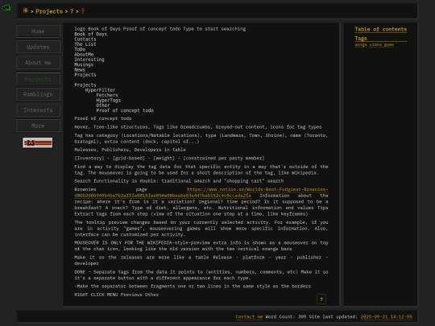
Task: Click the 'AboutMe' list entry
Action: coord(84,55)
